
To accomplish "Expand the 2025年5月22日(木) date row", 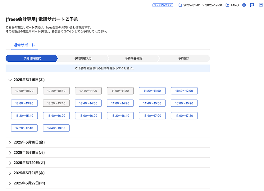I will click(x=10, y=183).
